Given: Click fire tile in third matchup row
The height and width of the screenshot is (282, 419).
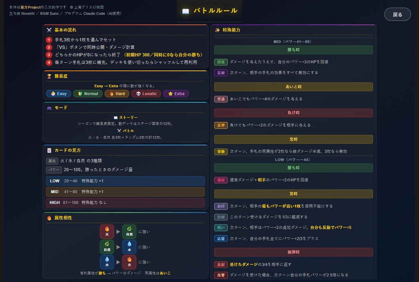Looking at the screenshot, I should click(x=129, y=262).
